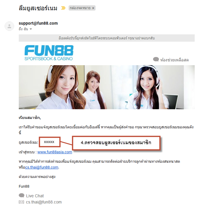Click the xxxxx username box
This screenshot has height=207, width=207.
(x=50, y=142)
